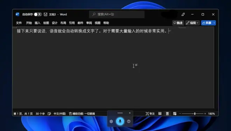This screenshot has width=231, height=131.
Task: Click the proofing check icon in status bar
Action: [x=49, y=113]
